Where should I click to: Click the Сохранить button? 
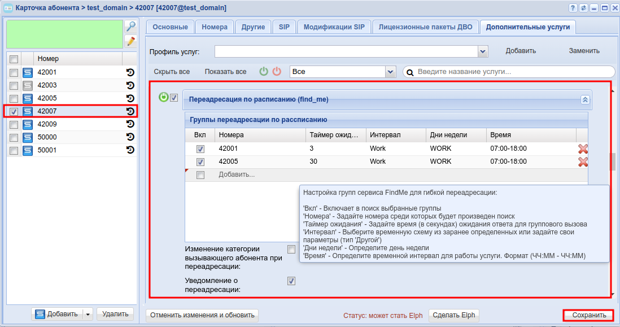click(589, 315)
